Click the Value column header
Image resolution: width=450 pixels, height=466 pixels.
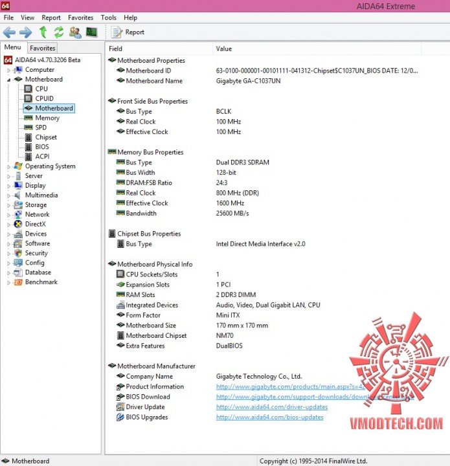pyautogui.click(x=317, y=49)
